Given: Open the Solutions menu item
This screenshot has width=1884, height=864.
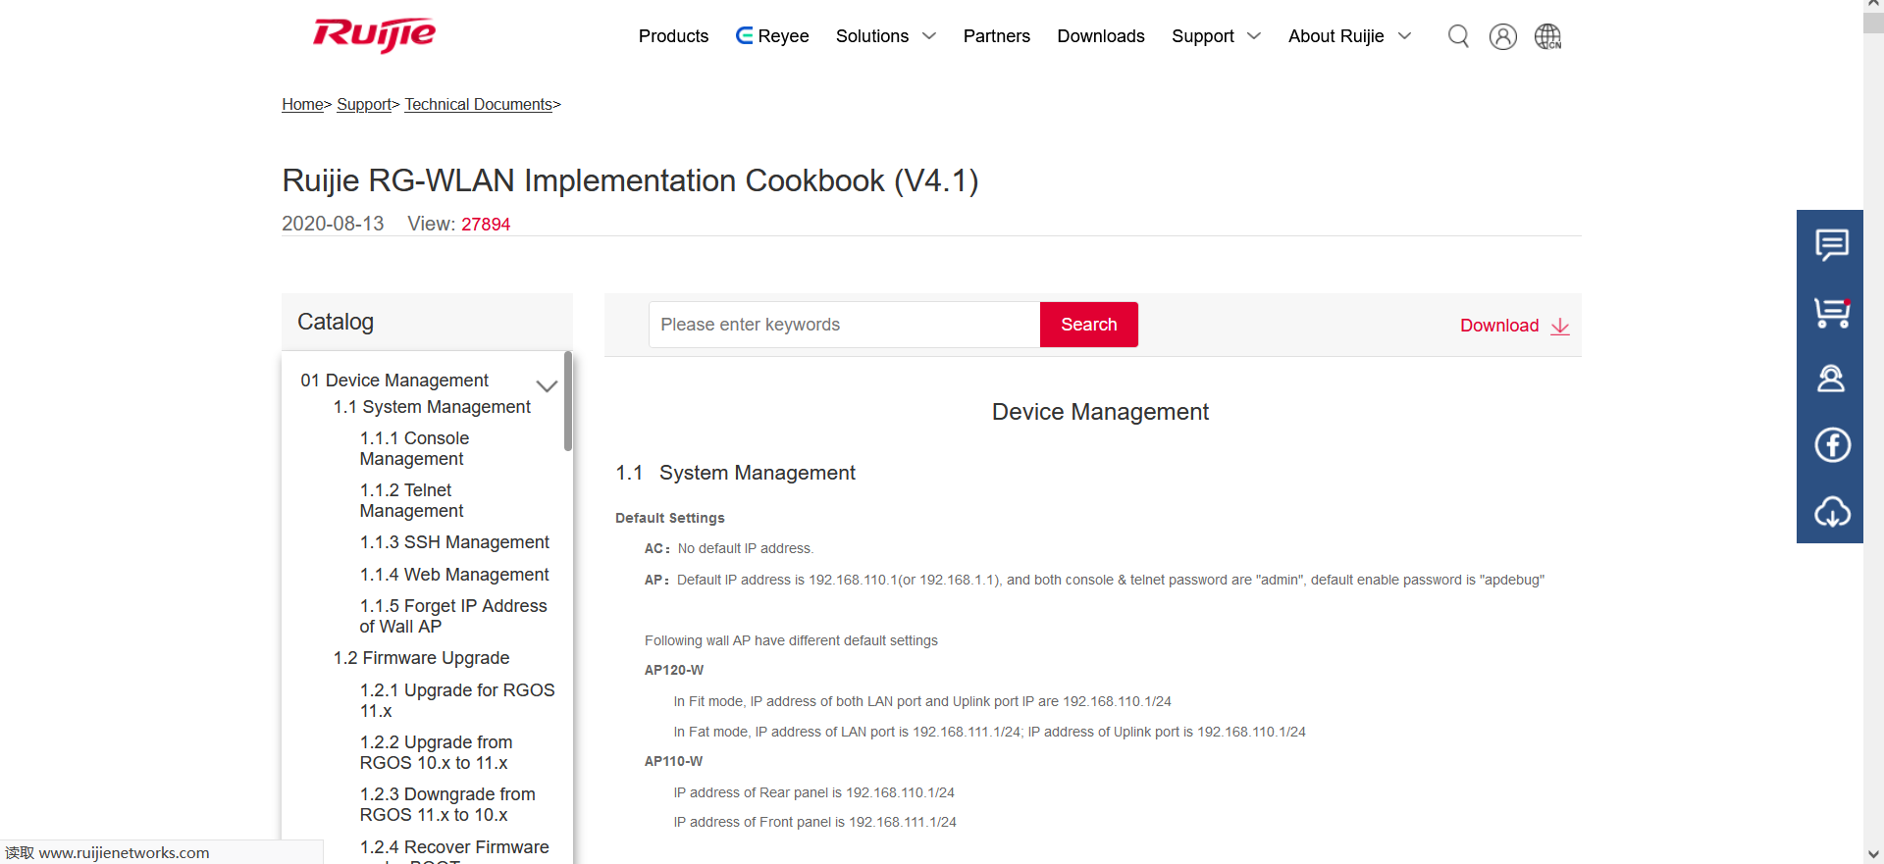Looking at the screenshot, I should (x=872, y=36).
